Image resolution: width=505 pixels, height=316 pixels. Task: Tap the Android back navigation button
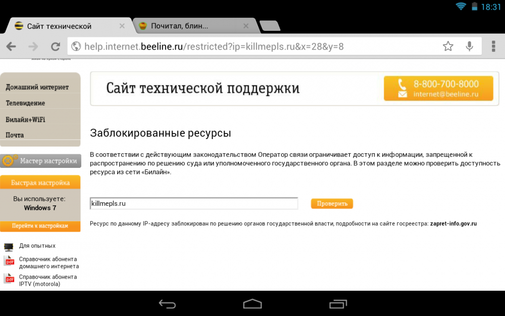click(x=167, y=304)
